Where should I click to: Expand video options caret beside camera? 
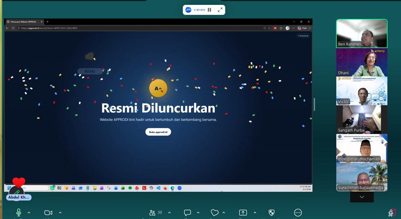tap(60, 212)
